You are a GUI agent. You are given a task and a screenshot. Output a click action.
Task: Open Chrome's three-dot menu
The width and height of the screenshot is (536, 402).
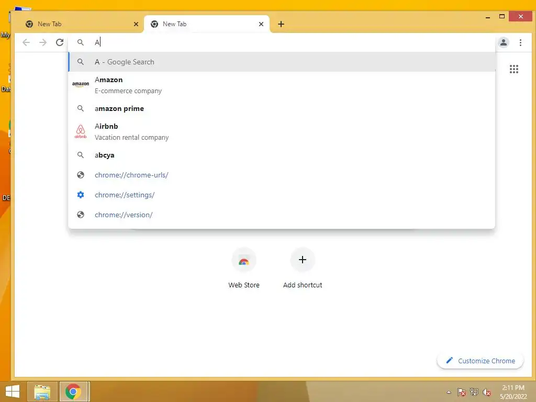point(520,42)
